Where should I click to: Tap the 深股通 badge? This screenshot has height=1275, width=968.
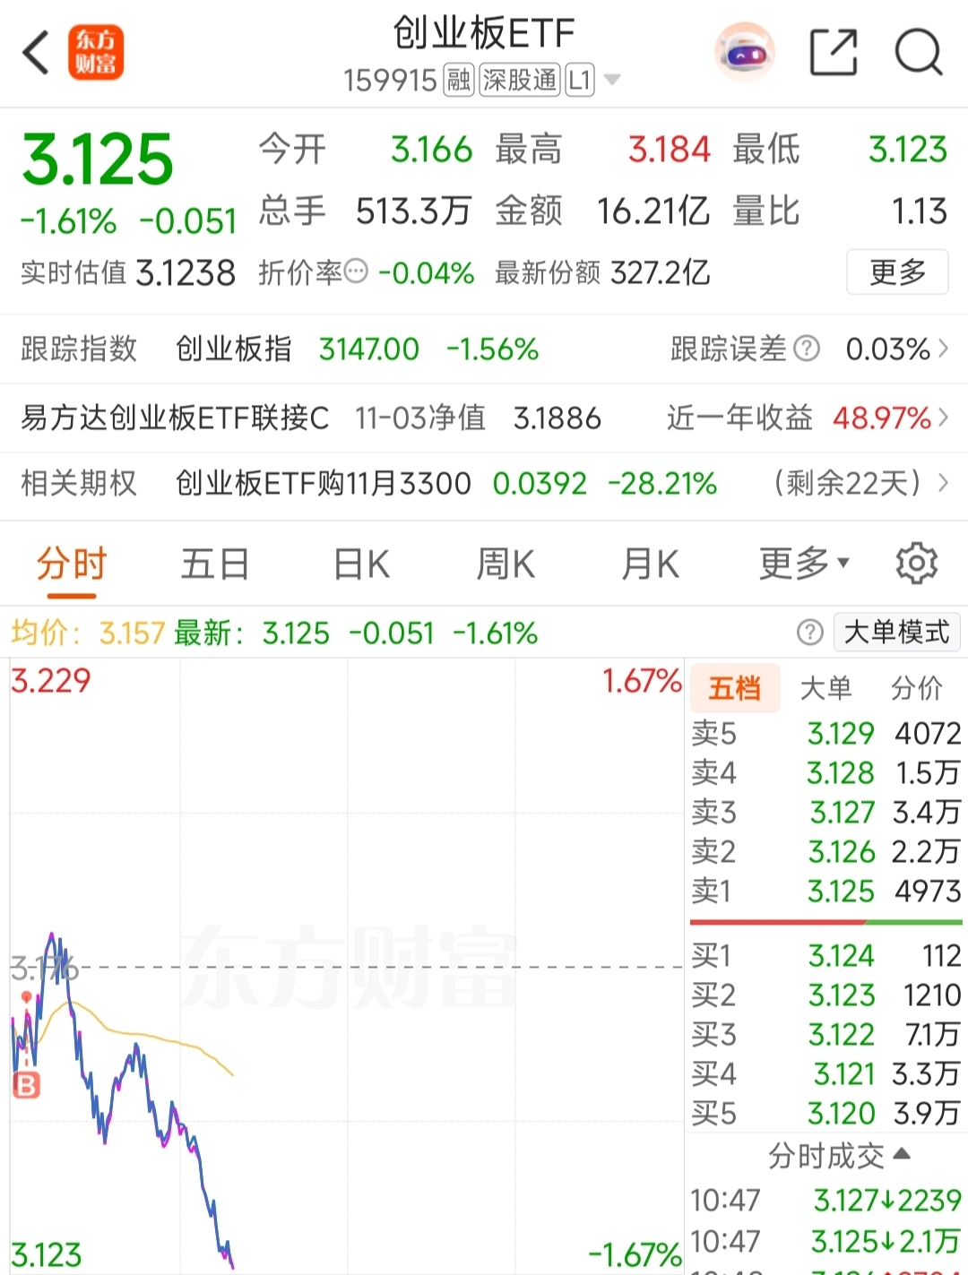pyautogui.click(x=520, y=81)
